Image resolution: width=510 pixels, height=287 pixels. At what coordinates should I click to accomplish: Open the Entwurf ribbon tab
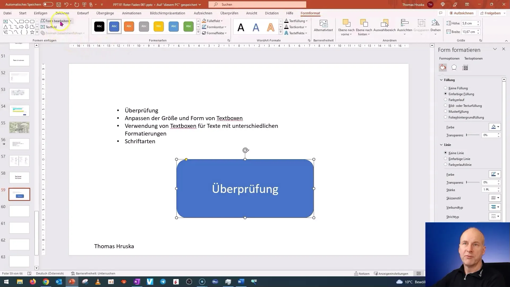coord(83,13)
